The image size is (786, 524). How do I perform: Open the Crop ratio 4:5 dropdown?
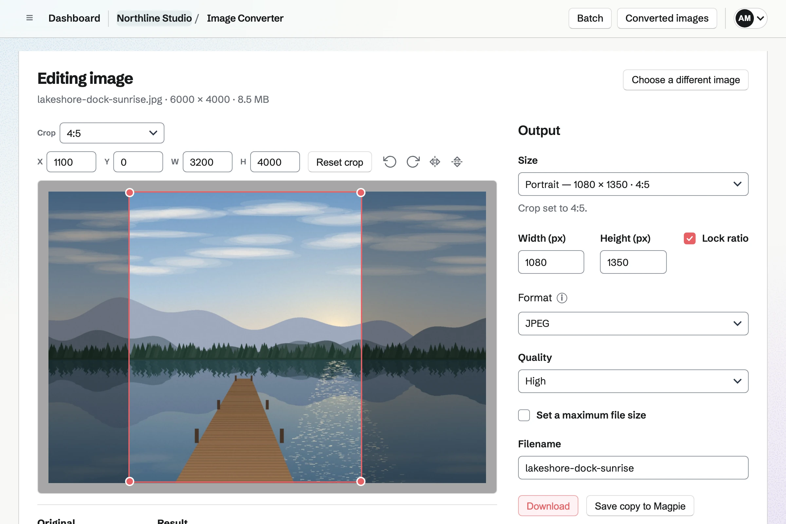[x=112, y=133]
